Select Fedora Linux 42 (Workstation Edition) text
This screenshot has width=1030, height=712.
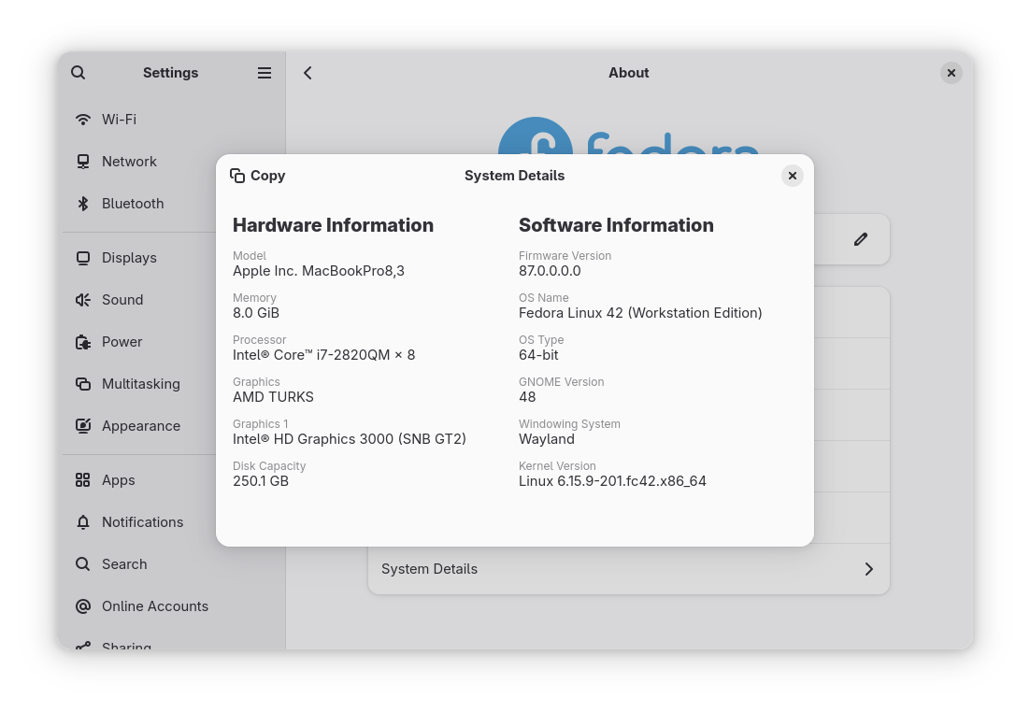[x=640, y=313]
